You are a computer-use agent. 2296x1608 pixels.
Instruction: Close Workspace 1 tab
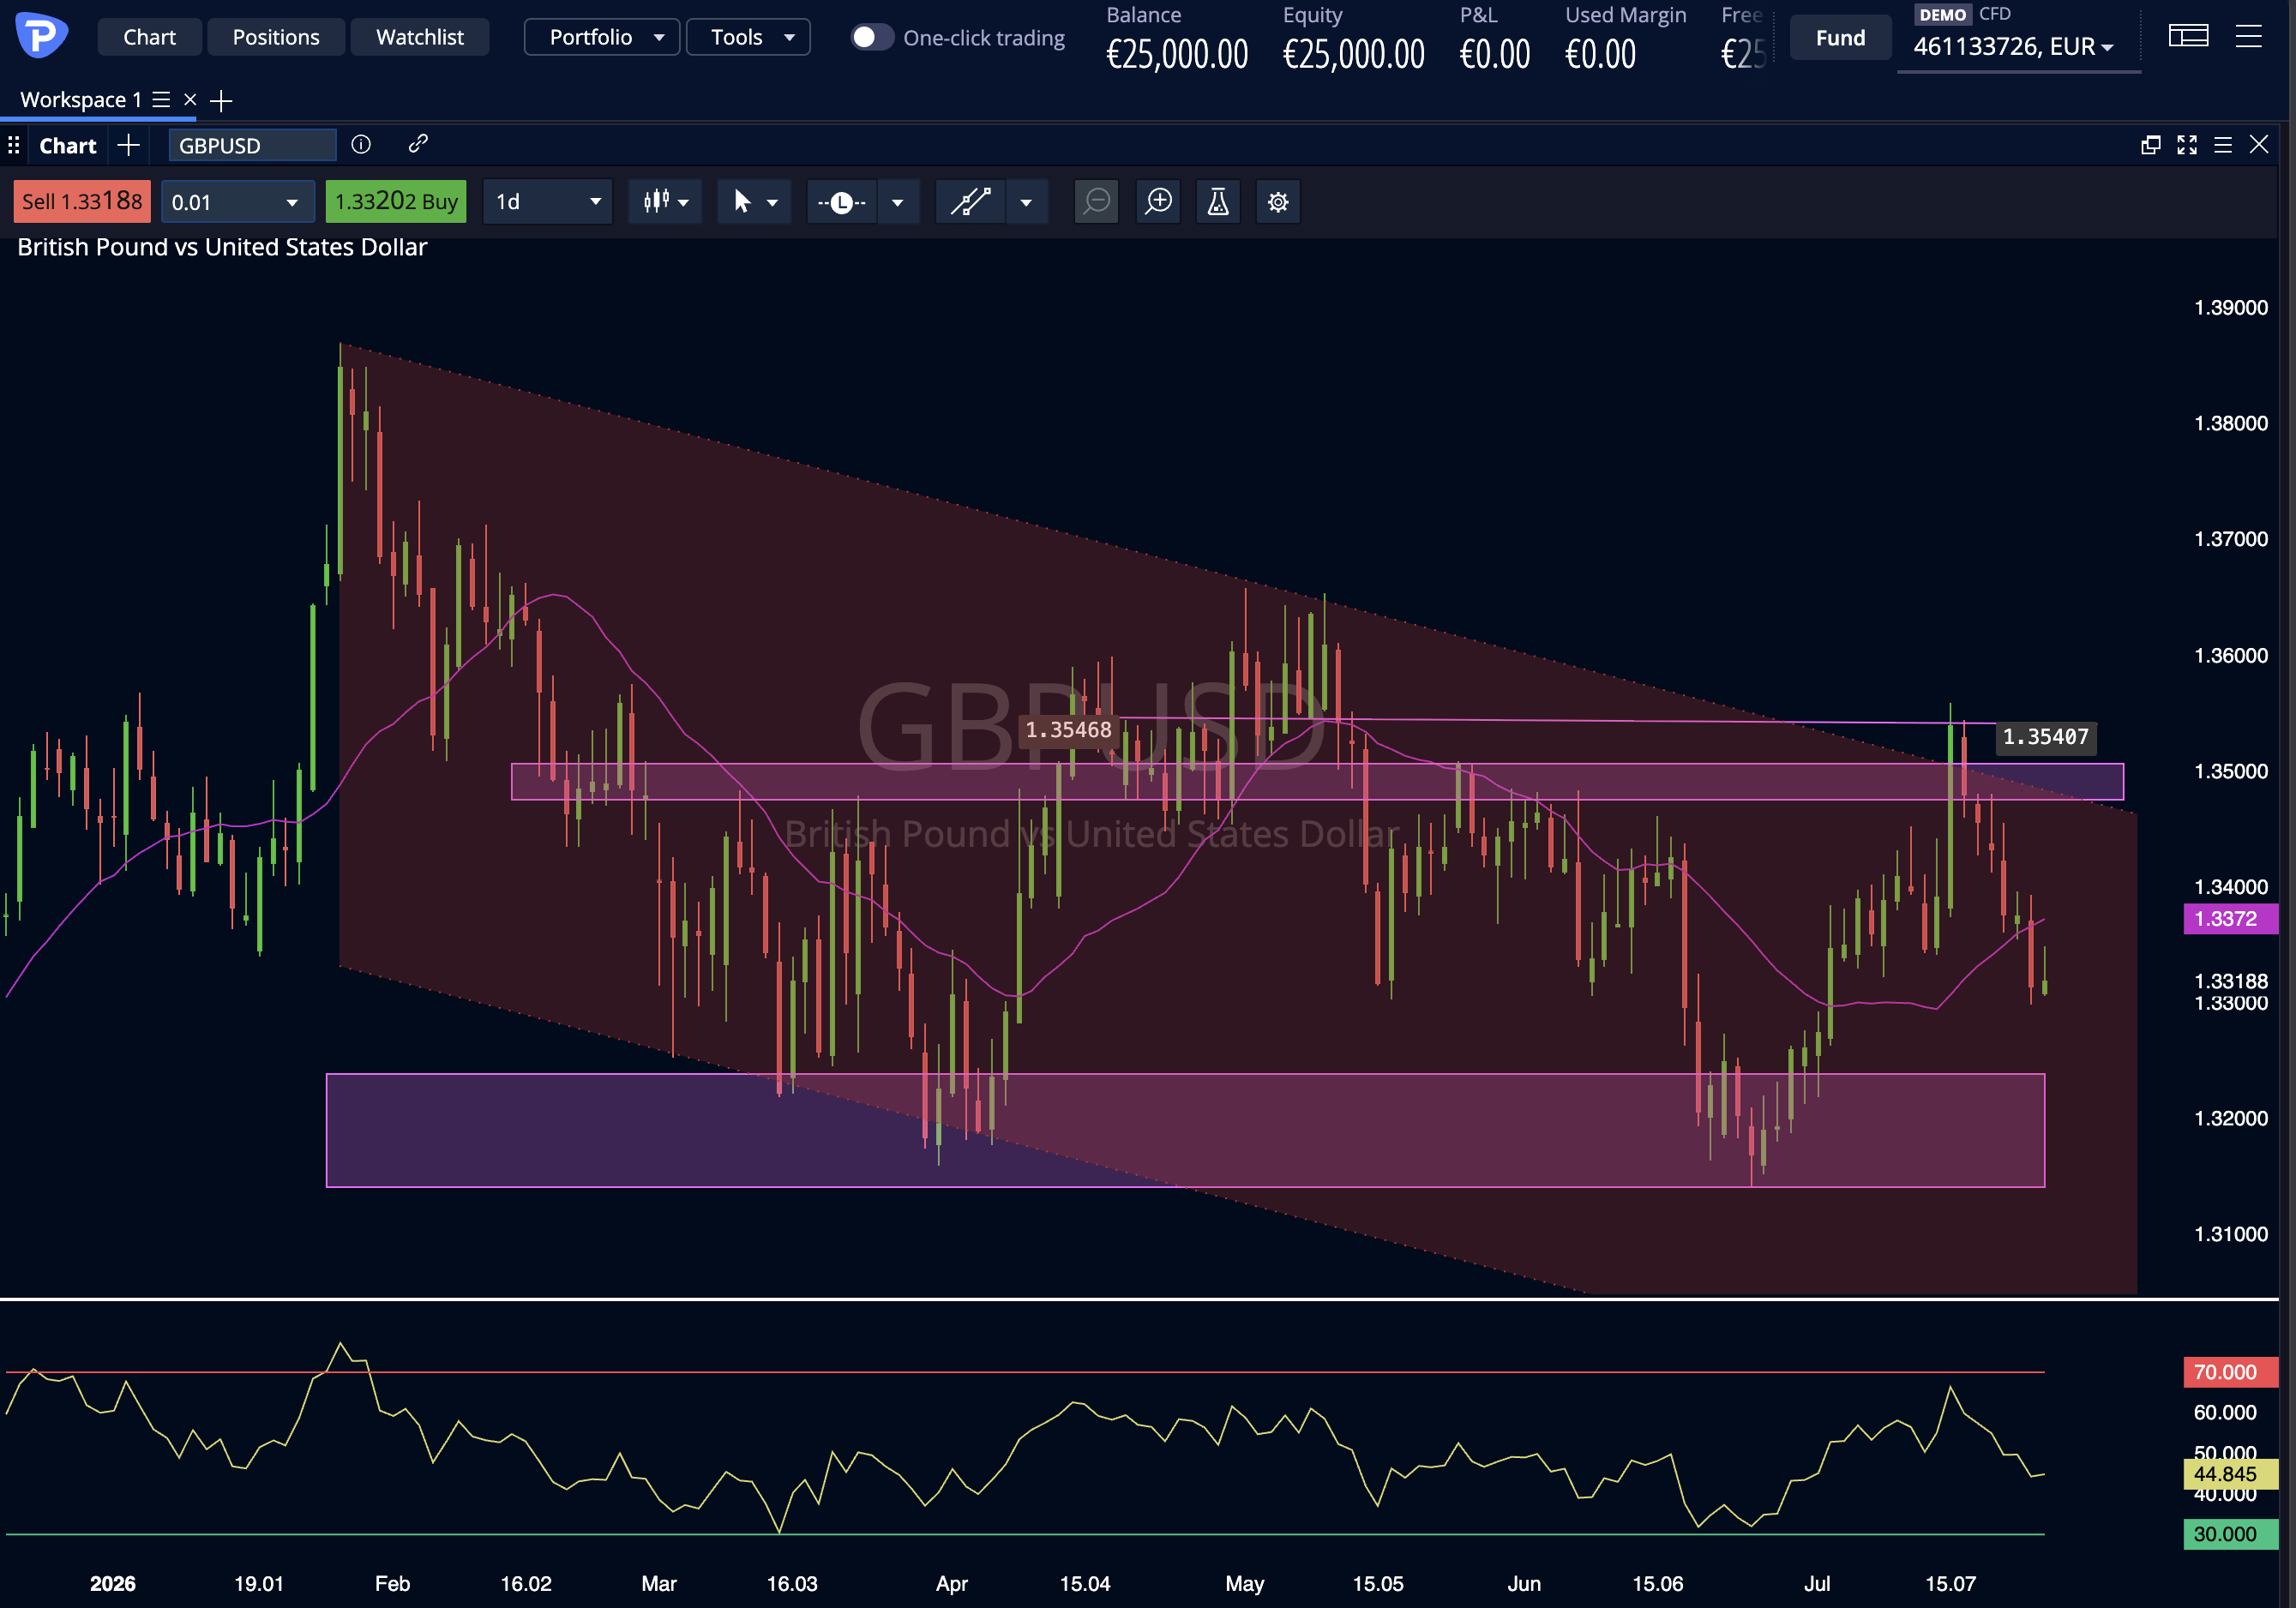click(190, 100)
